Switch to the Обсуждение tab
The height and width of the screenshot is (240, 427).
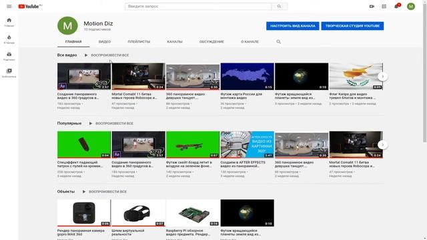(x=211, y=41)
